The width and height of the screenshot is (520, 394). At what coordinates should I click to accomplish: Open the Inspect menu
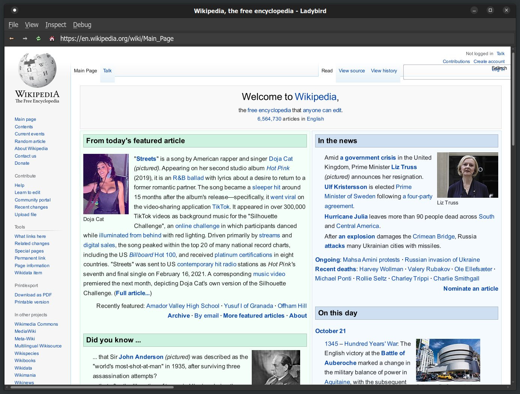point(56,25)
